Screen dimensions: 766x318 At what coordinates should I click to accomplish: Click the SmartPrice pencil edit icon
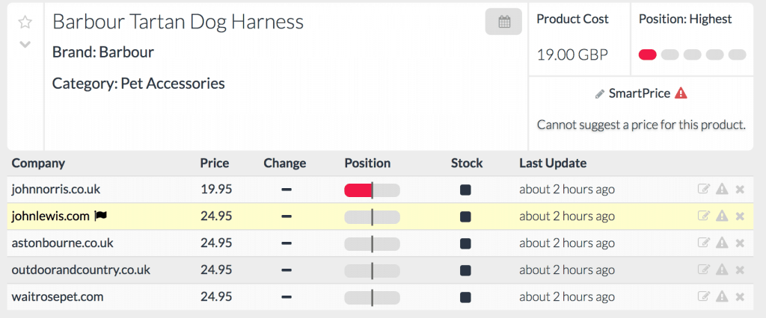click(599, 94)
